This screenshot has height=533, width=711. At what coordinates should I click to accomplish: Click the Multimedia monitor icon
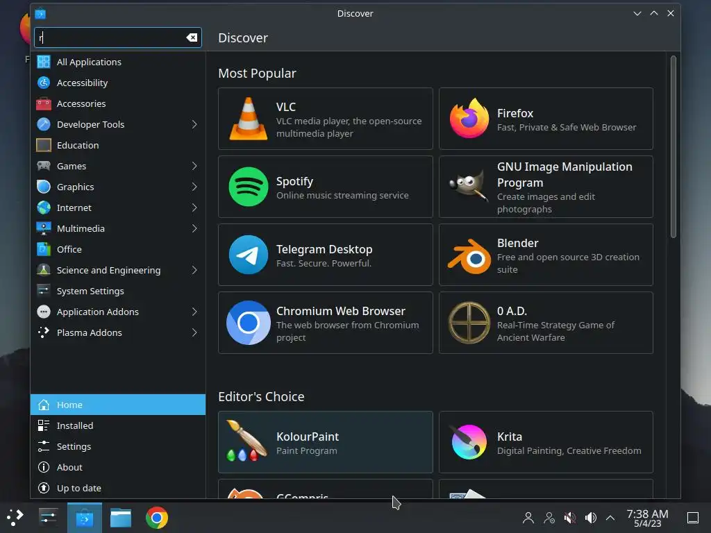click(x=44, y=228)
